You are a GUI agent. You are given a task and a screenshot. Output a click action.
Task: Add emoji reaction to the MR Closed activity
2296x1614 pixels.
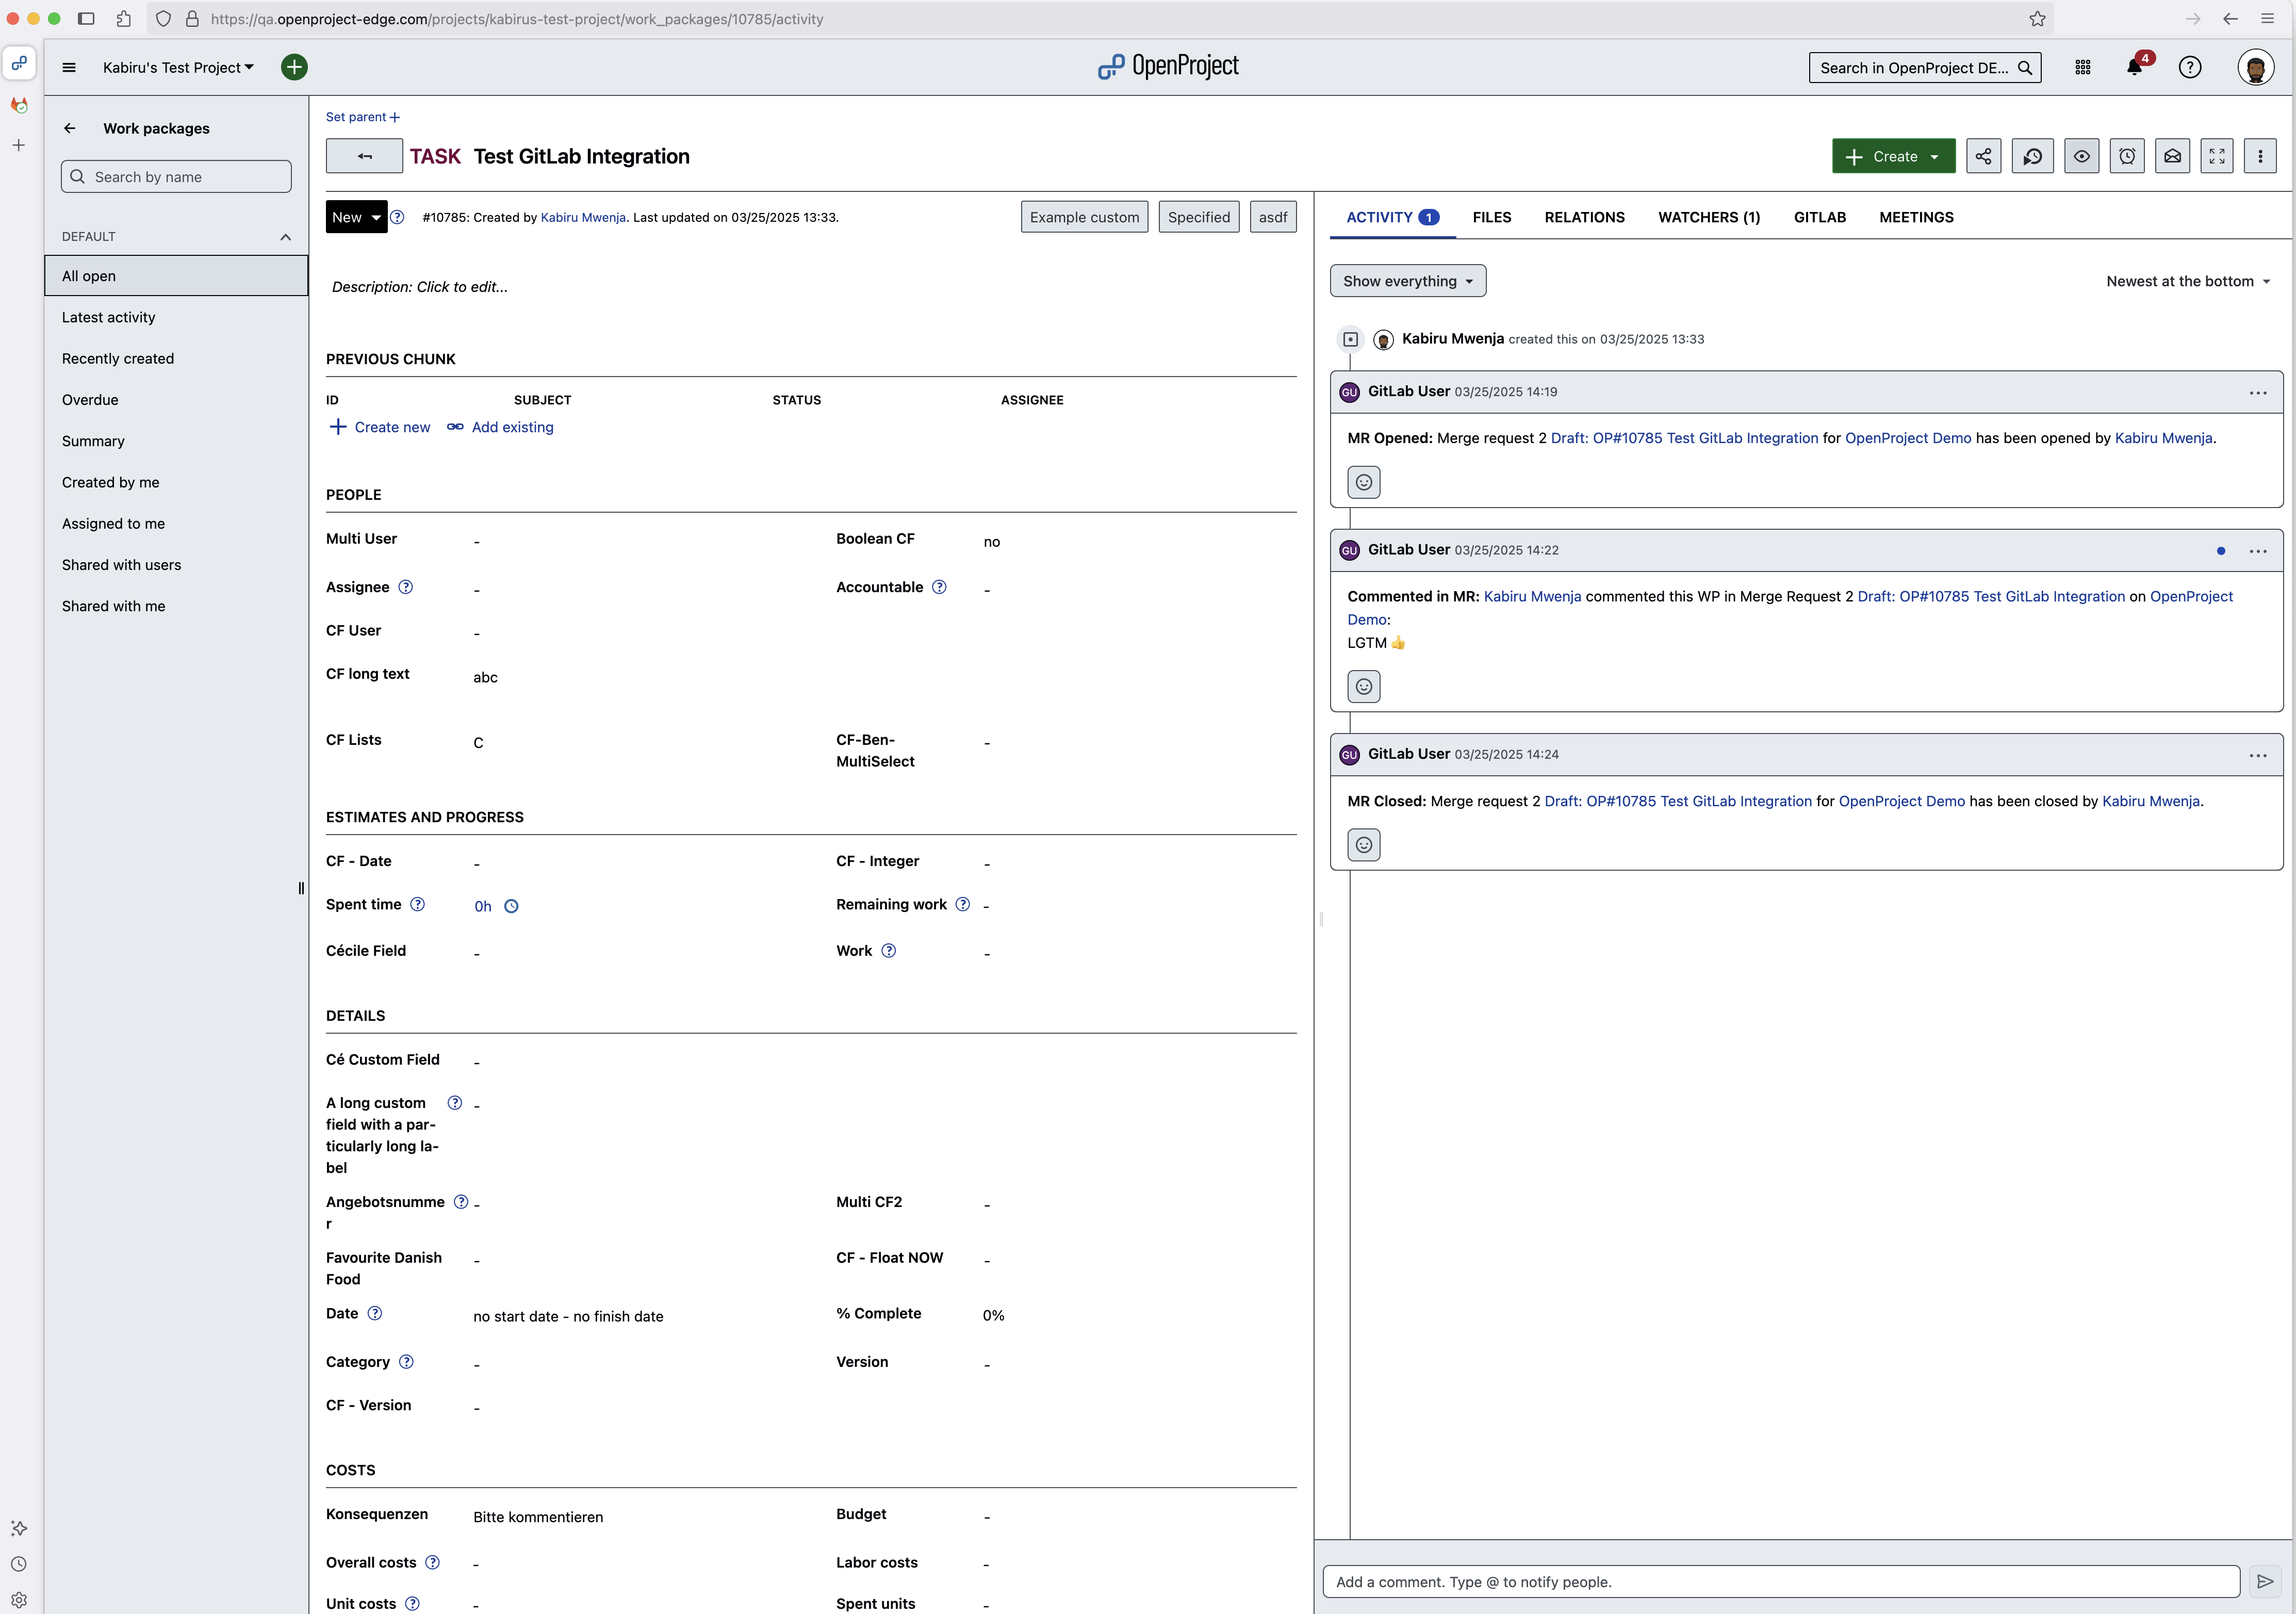pos(1364,844)
